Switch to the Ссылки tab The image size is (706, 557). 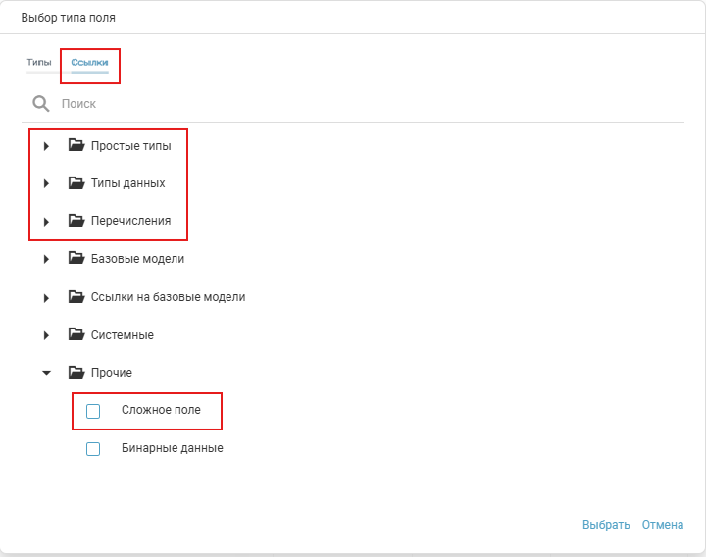point(89,63)
